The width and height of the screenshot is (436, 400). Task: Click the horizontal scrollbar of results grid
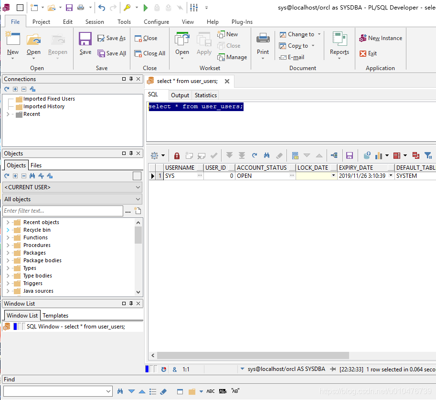click(253, 355)
